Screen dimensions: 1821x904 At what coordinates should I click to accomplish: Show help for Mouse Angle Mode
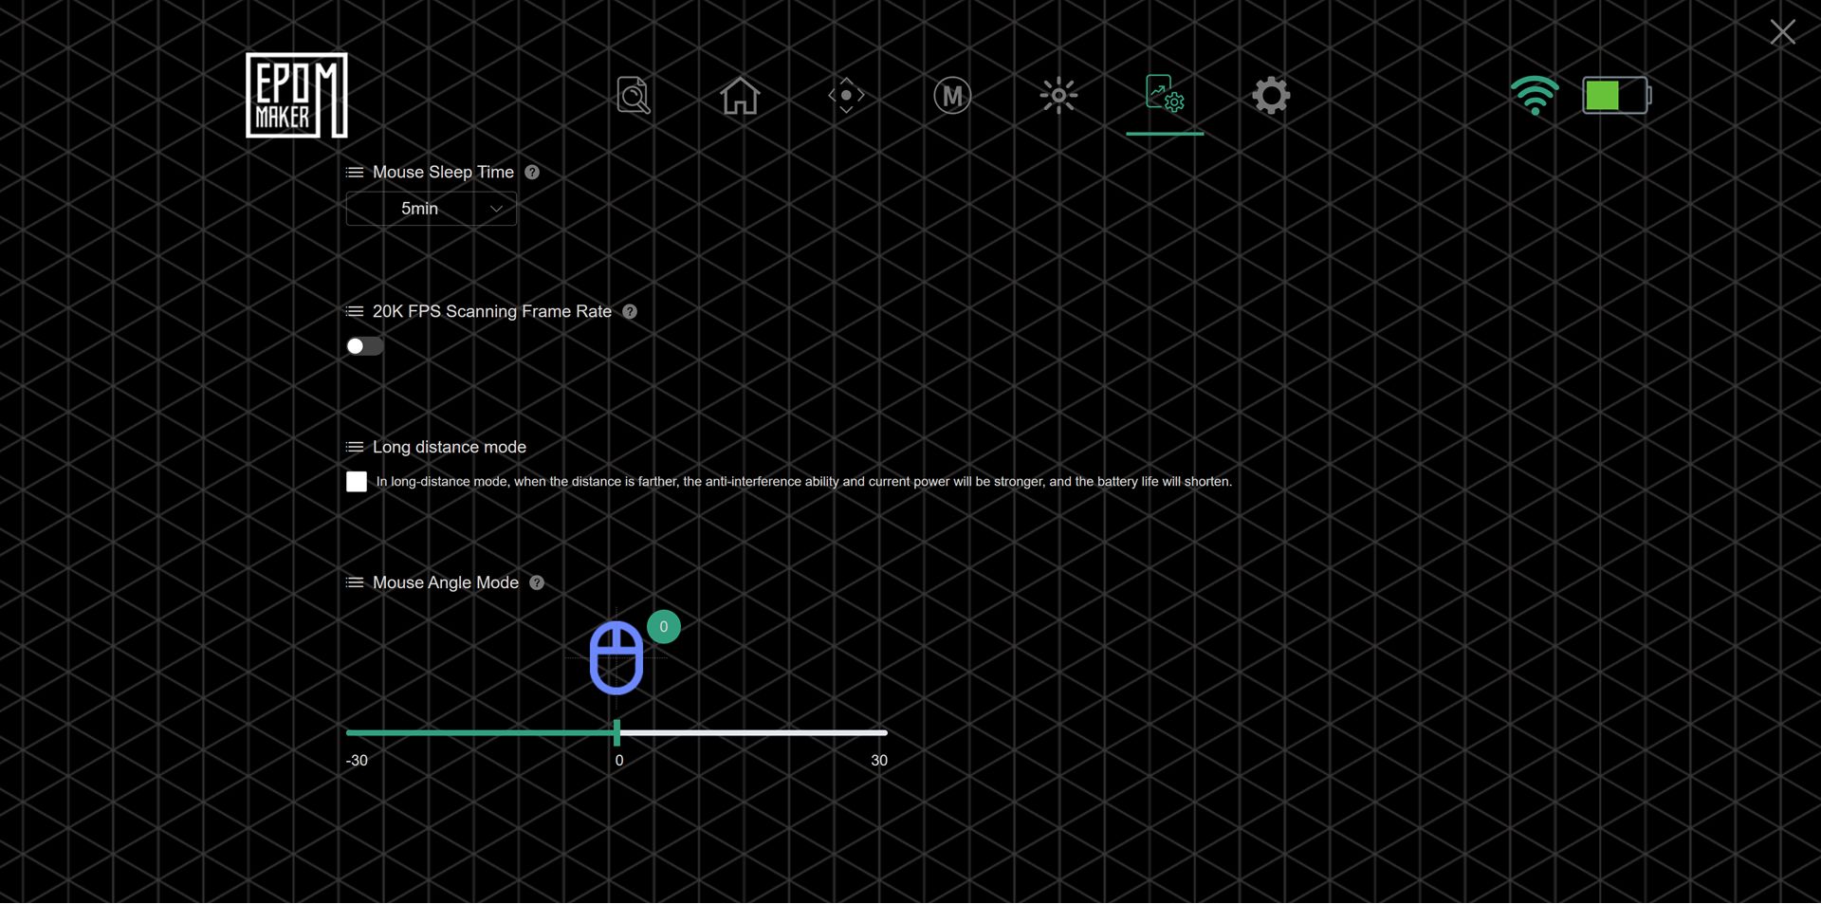(537, 582)
